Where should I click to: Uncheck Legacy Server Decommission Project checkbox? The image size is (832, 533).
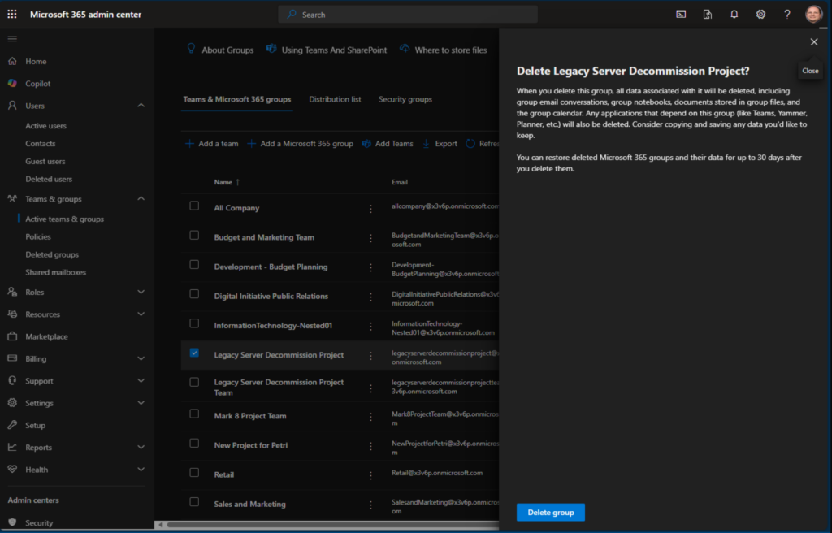193,354
